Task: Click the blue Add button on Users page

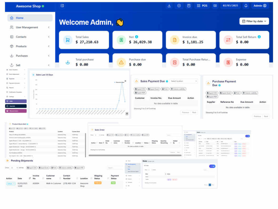Action: tap(247, 136)
